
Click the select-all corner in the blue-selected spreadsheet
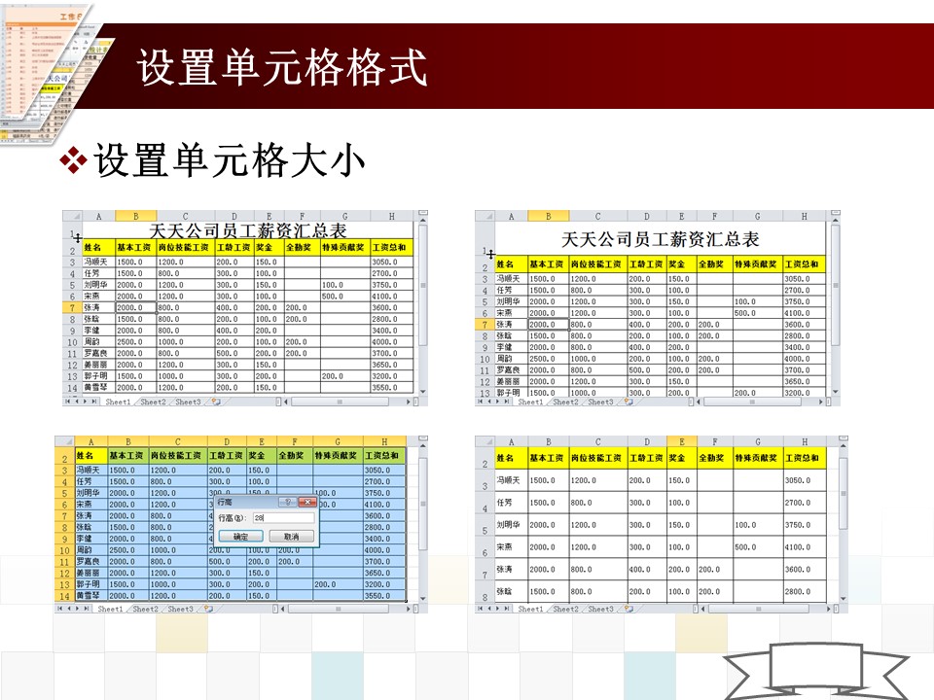[x=64, y=441]
